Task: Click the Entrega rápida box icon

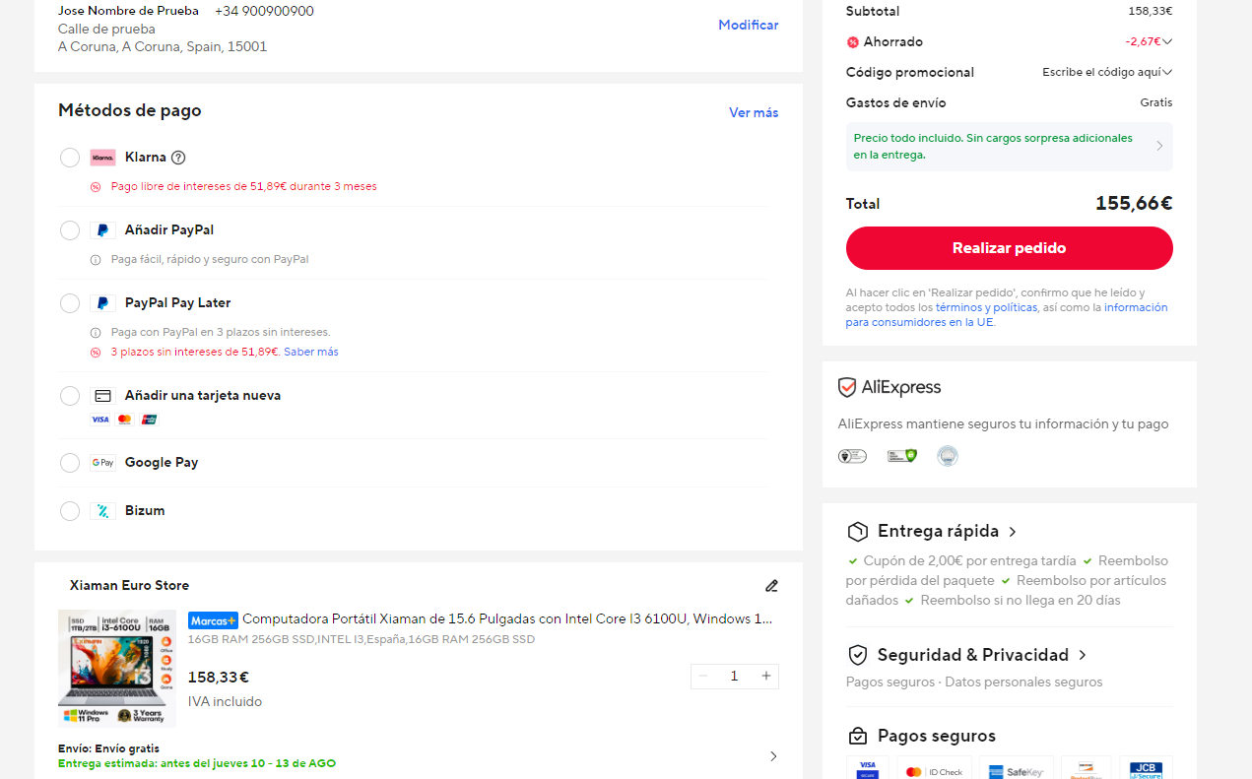Action: click(857, 532)
